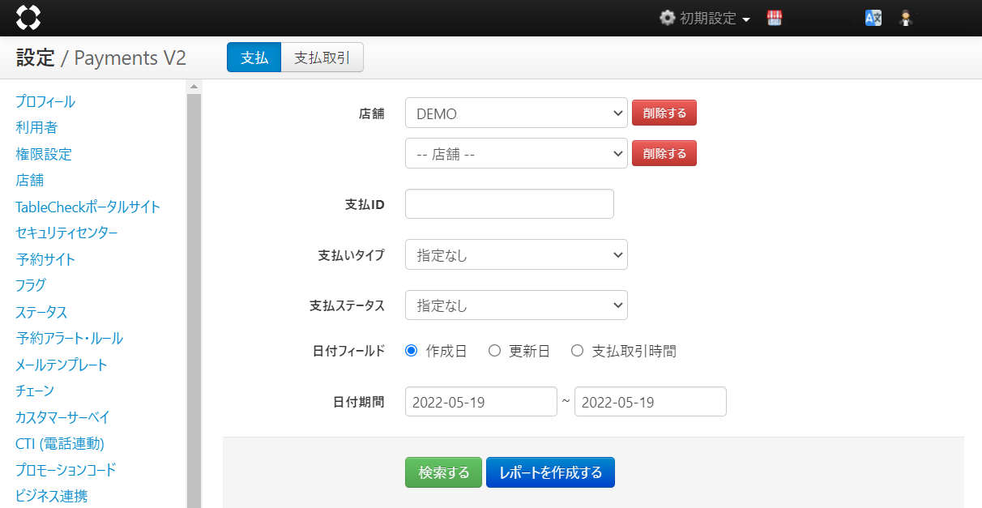Click the shop storefront icon
The width and height of the screenshot is (982, 508).
(774, 18)
